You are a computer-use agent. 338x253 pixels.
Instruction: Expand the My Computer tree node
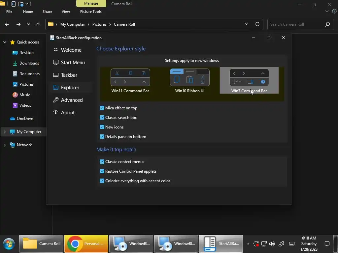pos(5,132)
